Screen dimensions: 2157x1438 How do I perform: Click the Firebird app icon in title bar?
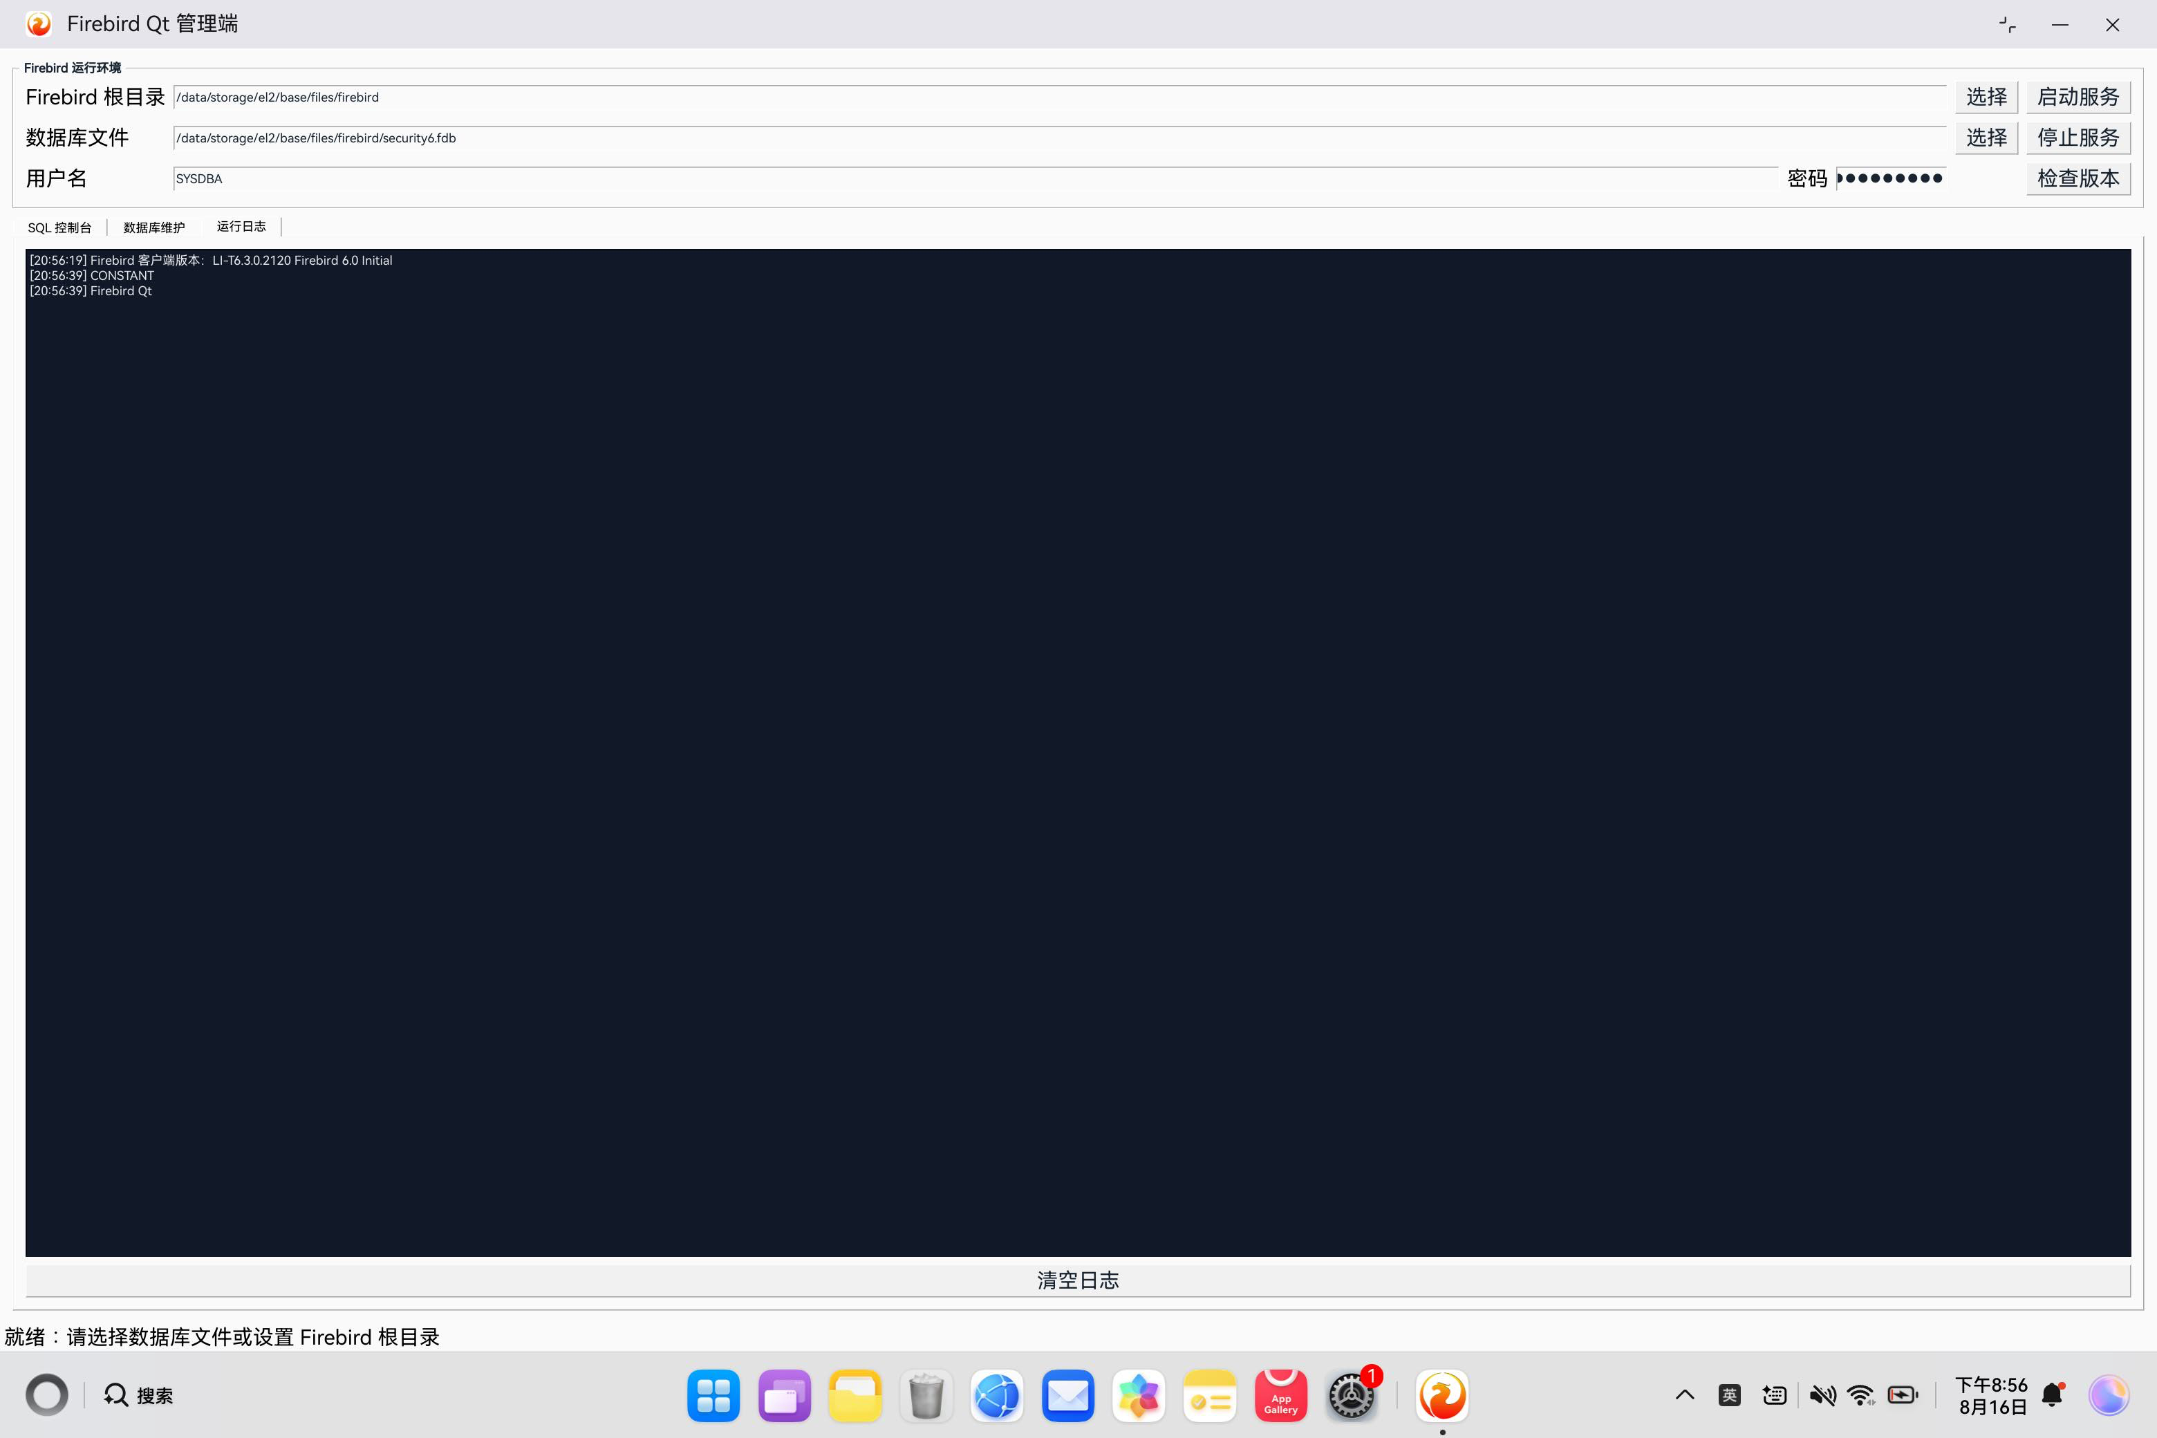coord(39,24)
